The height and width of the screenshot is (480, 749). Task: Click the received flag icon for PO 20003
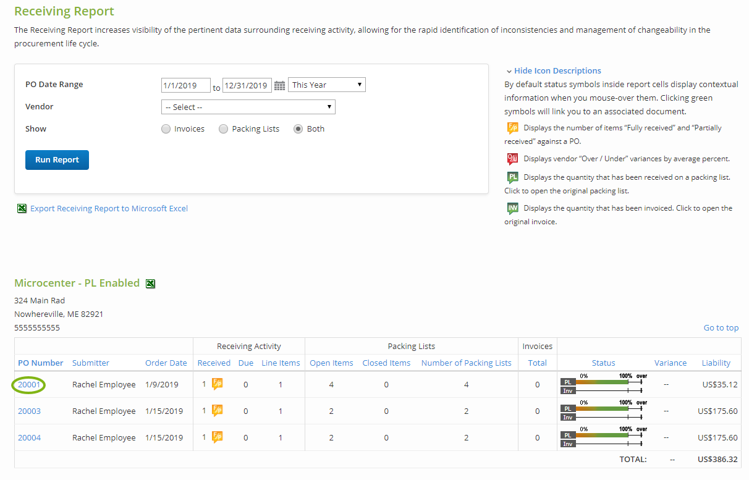click(218, 411)
